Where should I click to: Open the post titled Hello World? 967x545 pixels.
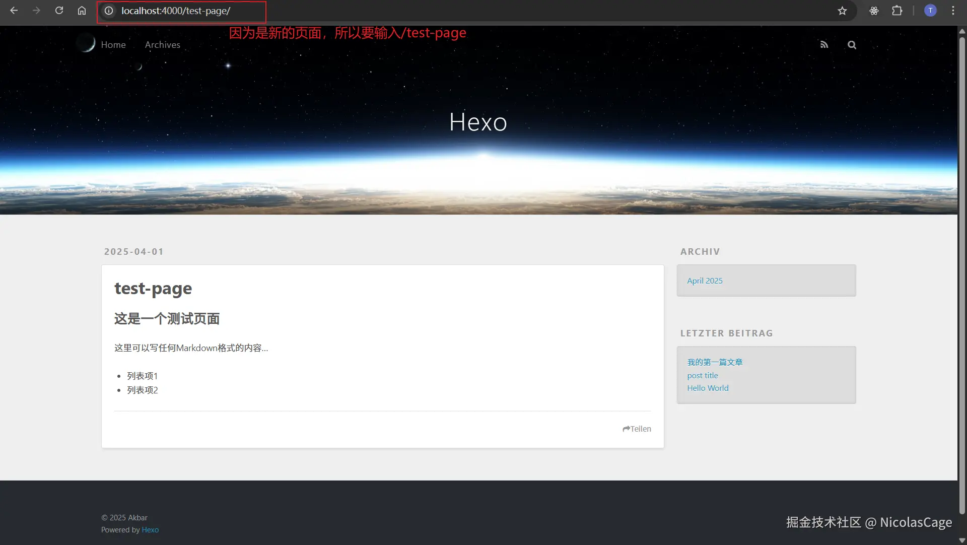coord(708,388)
